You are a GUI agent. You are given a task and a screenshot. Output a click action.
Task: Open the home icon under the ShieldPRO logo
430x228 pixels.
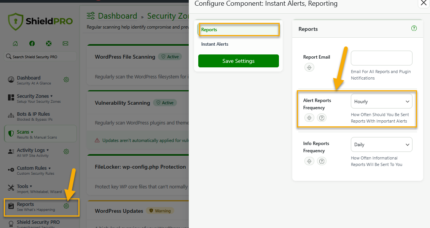(x=15, y=43)
